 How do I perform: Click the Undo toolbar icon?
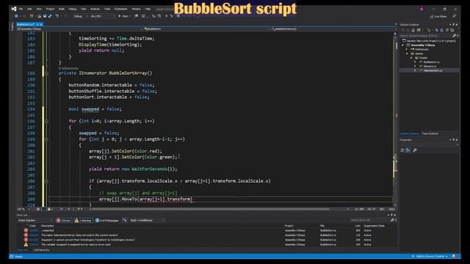[57, 16]
